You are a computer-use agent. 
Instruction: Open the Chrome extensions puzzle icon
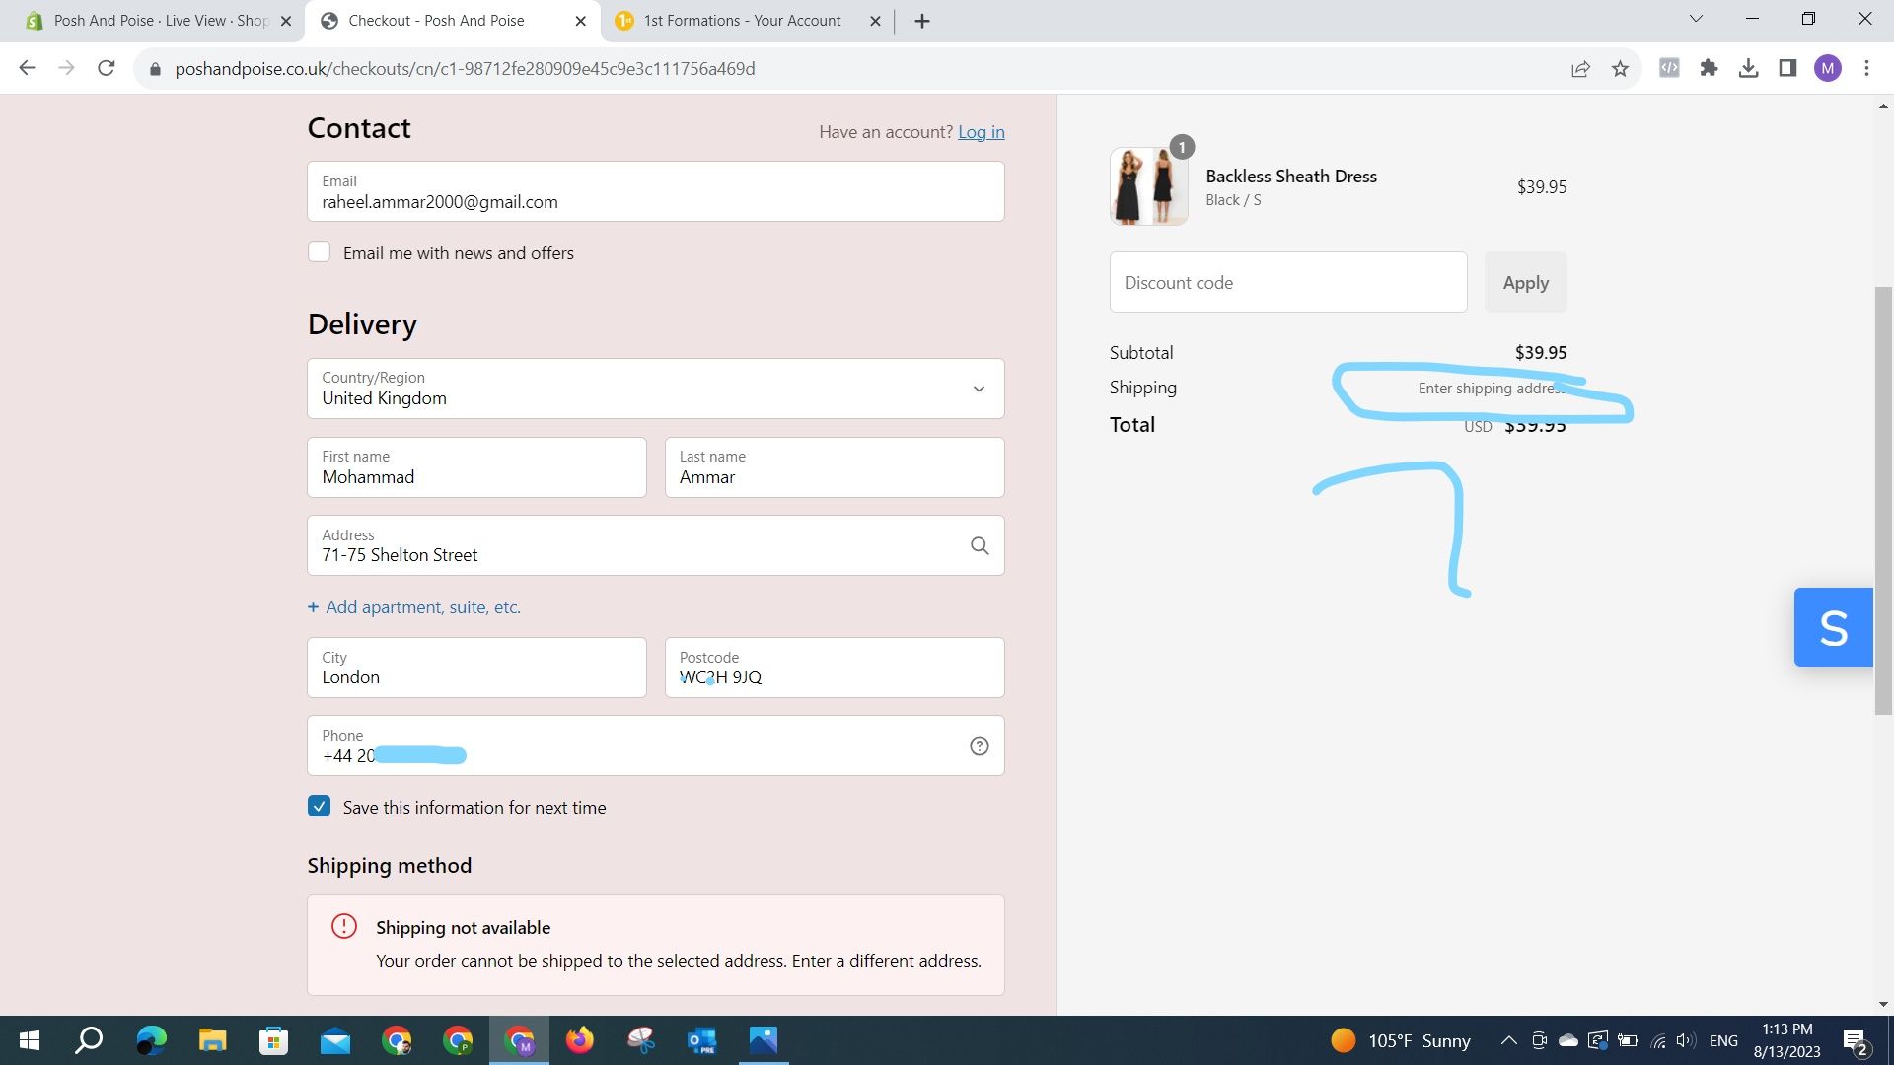(x=1709, y=68)
